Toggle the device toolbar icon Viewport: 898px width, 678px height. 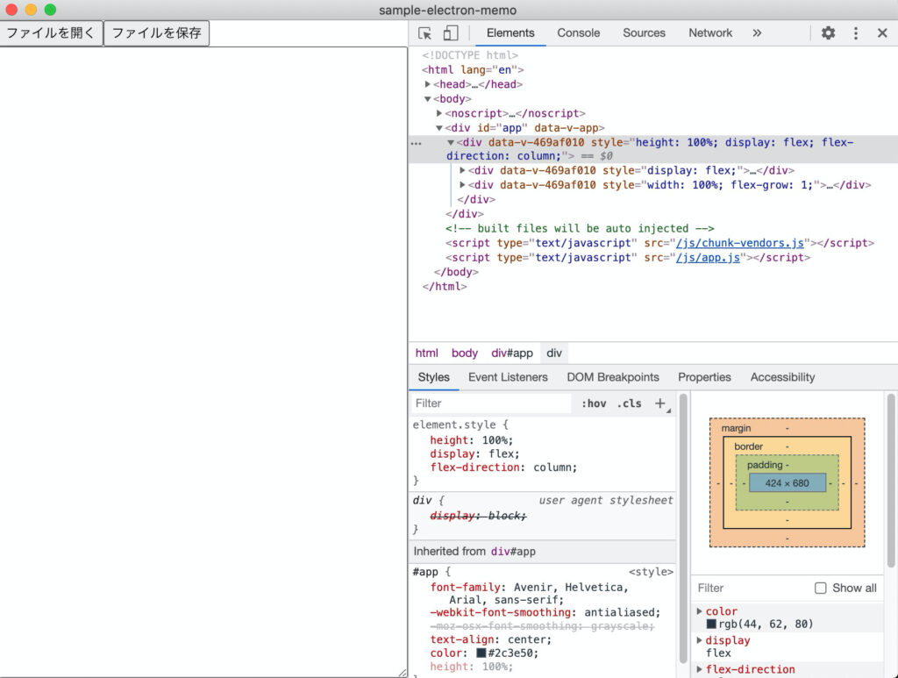click(451, 33)
